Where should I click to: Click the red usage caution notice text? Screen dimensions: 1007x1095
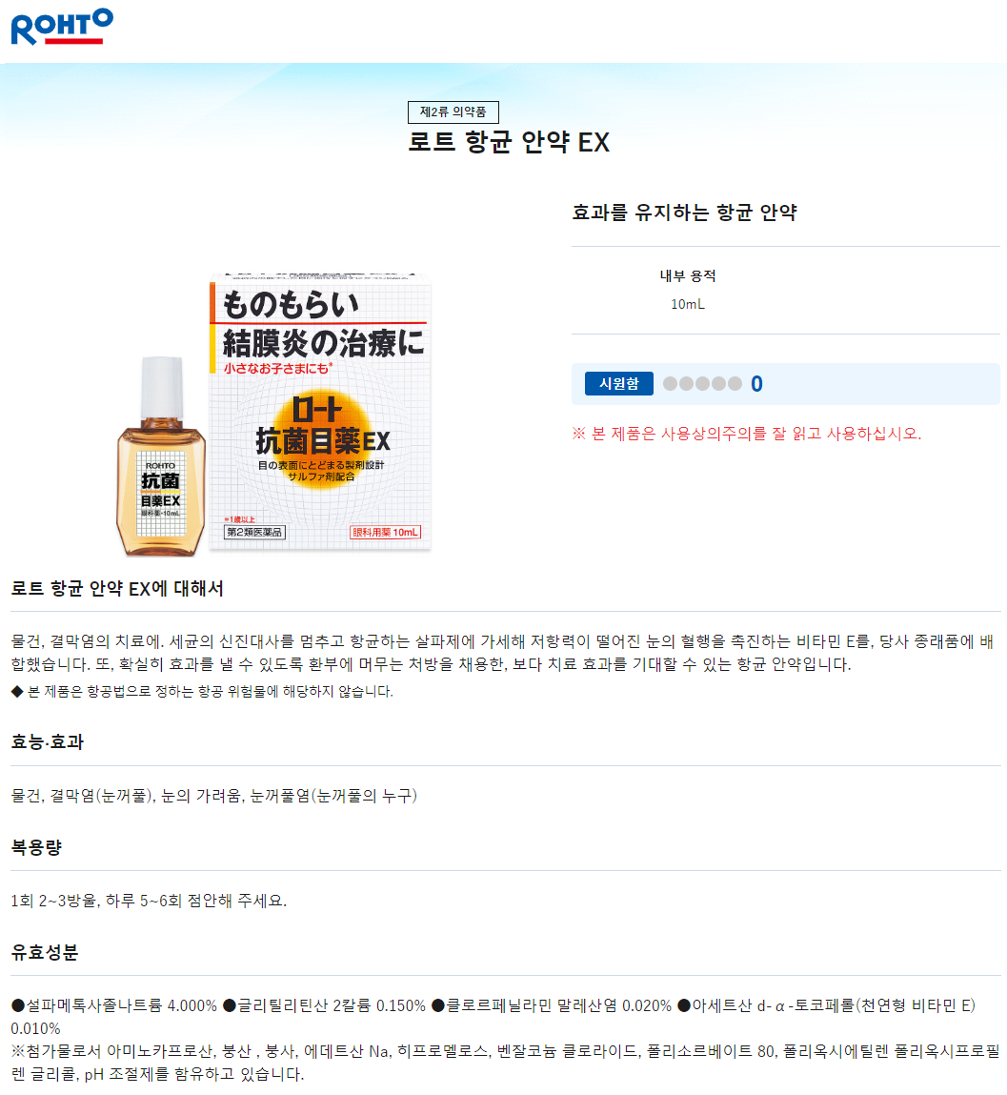coord(747,434)
